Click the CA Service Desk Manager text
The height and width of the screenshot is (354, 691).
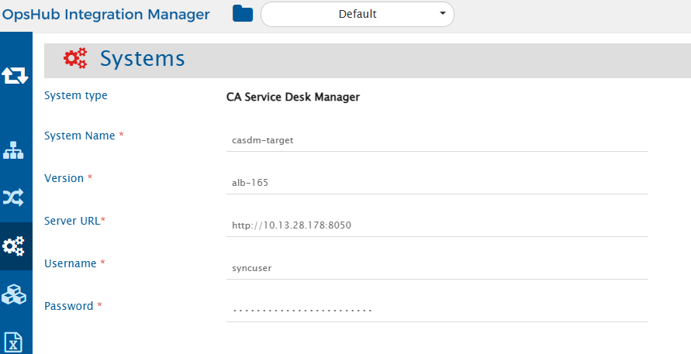(292, 97)
